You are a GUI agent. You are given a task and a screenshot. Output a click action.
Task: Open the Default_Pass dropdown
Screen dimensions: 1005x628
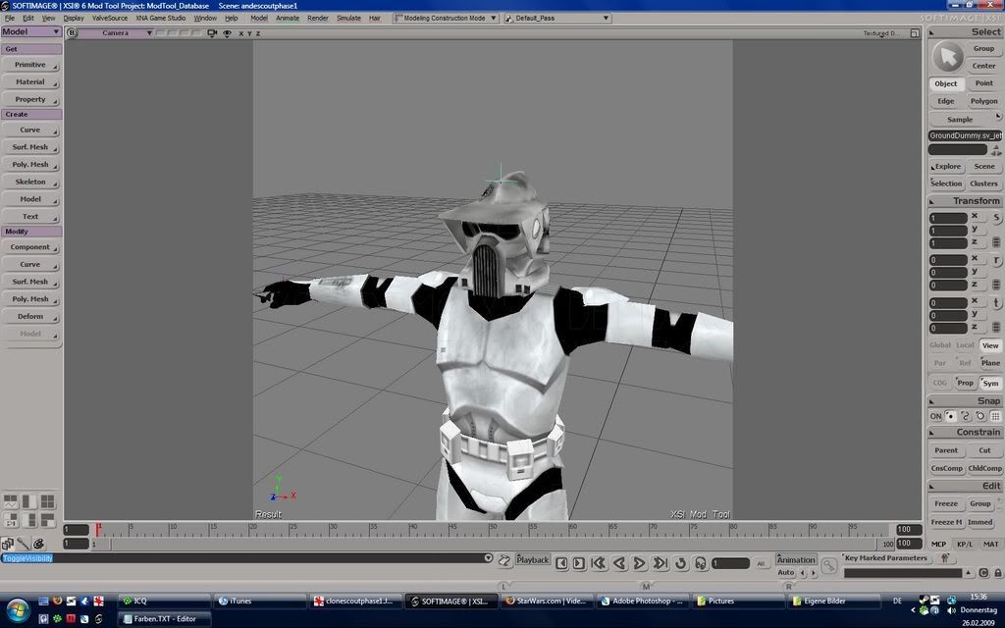point(557,18)
